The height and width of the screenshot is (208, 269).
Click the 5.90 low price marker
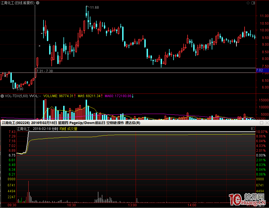(20, 89)
